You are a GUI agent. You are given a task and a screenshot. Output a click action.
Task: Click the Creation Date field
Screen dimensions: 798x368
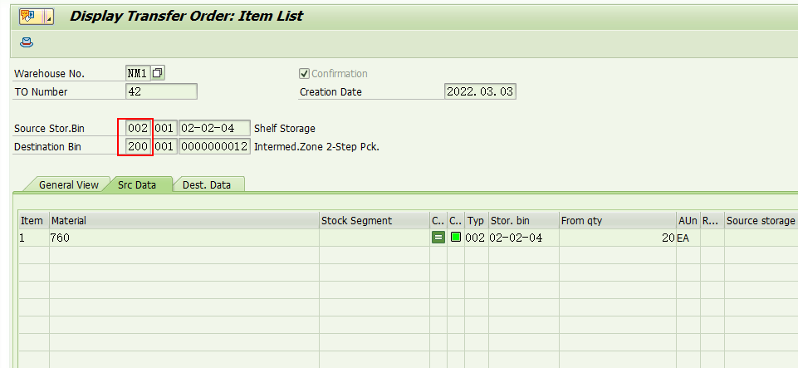[480, 91]
